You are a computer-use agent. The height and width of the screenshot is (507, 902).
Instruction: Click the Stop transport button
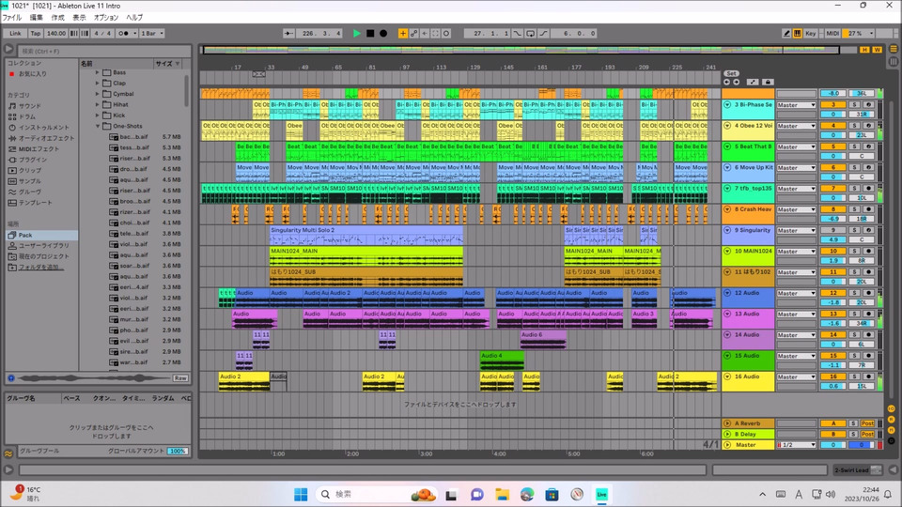[x=370, y=33]
